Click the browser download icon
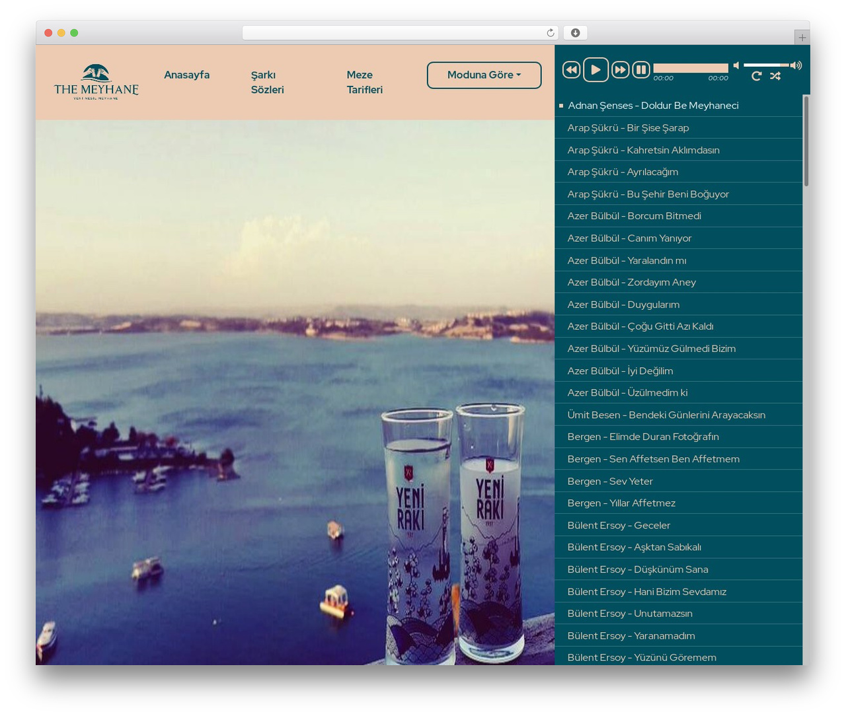Viewport: 846px width, 716px height. tap(576, 33)
